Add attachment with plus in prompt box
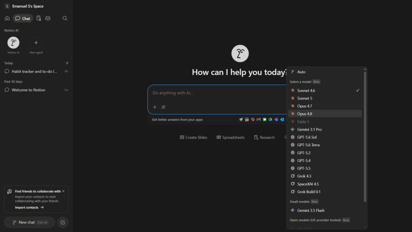Screen dimensions: 412x232 pyautogui.click(x=155, y=107)
